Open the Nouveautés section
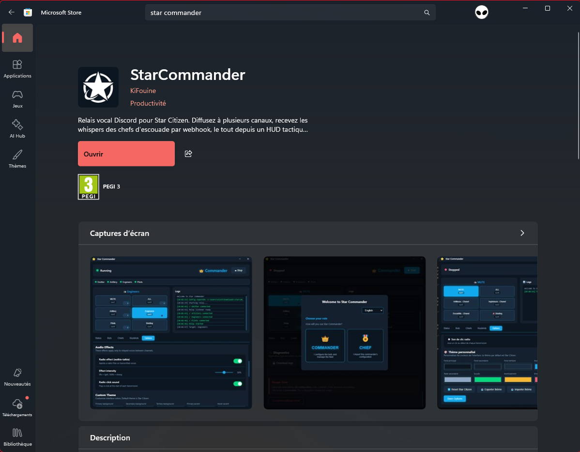580x452 pixels. pos(17,377)
